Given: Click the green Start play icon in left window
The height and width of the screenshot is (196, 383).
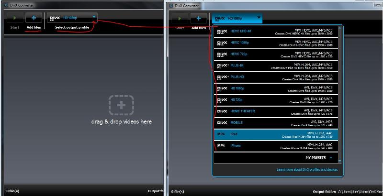Looking at the screenshot, I should coord(14,18).
